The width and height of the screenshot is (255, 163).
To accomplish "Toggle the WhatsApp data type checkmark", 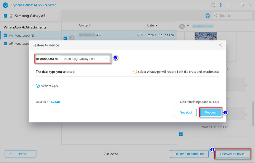I will pos(38,86).
